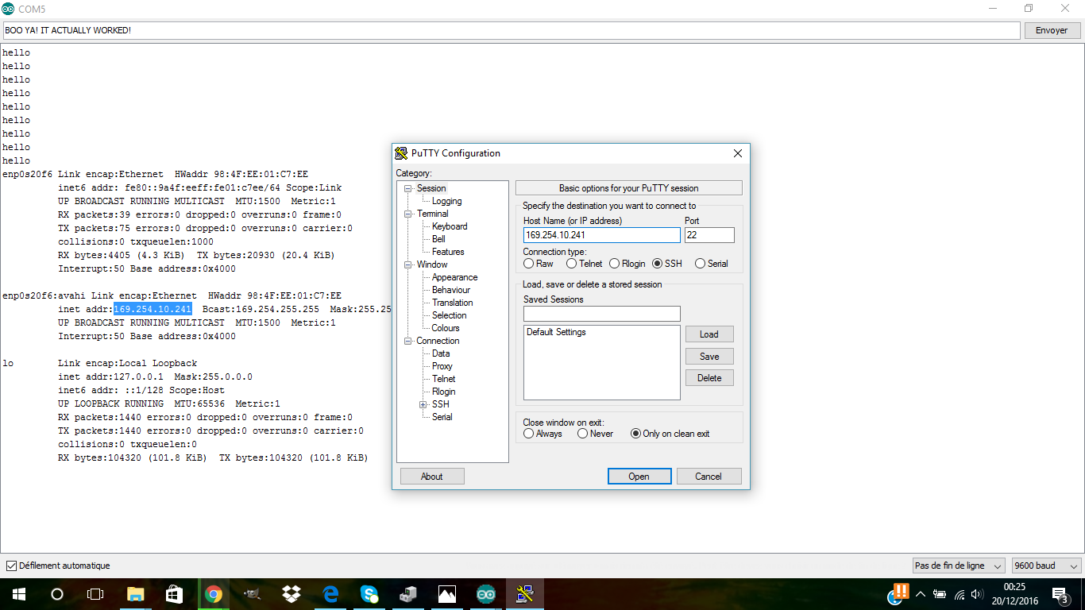Open the Windows Store taskbar icon

click(174, 594)
